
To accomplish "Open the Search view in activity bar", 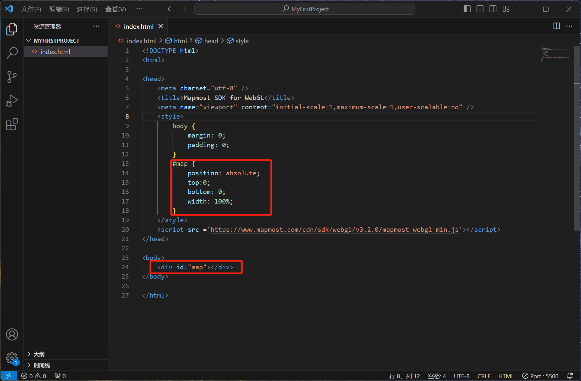I will point(12,53).
